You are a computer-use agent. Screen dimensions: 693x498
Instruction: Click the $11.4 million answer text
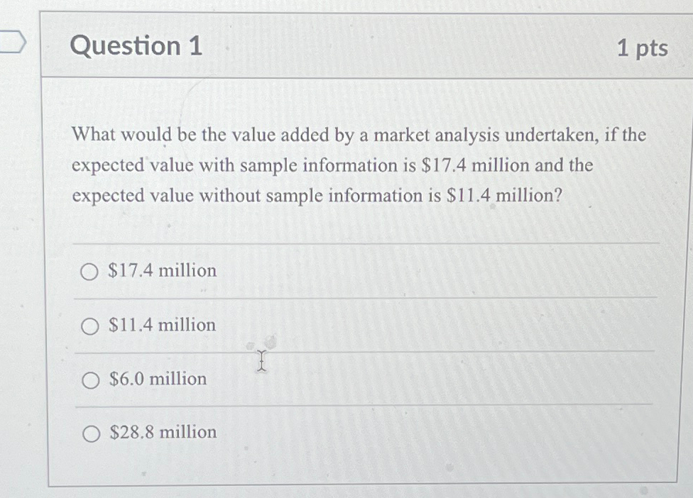160,325
